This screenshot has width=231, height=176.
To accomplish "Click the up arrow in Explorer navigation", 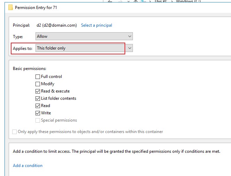I will pos(136,1).
